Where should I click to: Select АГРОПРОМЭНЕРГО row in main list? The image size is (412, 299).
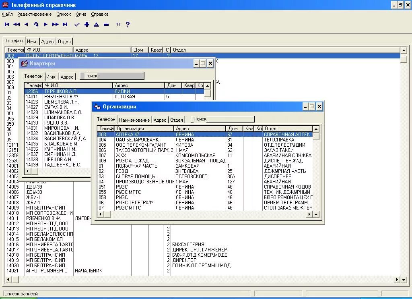[x=202, y=270]
